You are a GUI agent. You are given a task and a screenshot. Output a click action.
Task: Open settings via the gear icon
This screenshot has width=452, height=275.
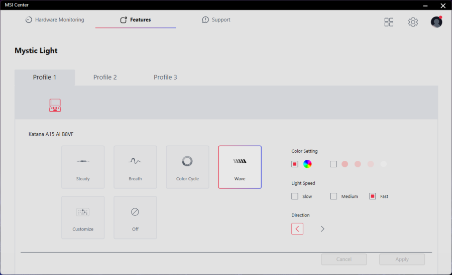tap(413, 22)
